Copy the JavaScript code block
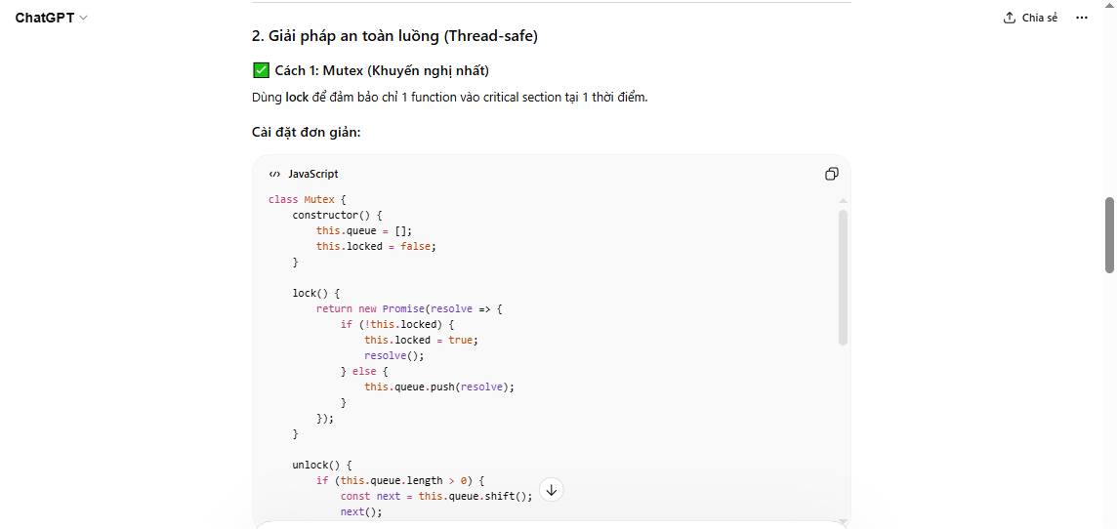The width and height of the screenshot is (1117, 529). coord(831,174)
